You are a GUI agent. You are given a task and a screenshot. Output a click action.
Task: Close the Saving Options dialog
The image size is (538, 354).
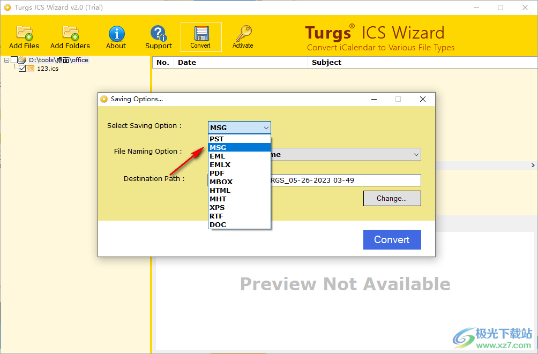tap(423, 99)
